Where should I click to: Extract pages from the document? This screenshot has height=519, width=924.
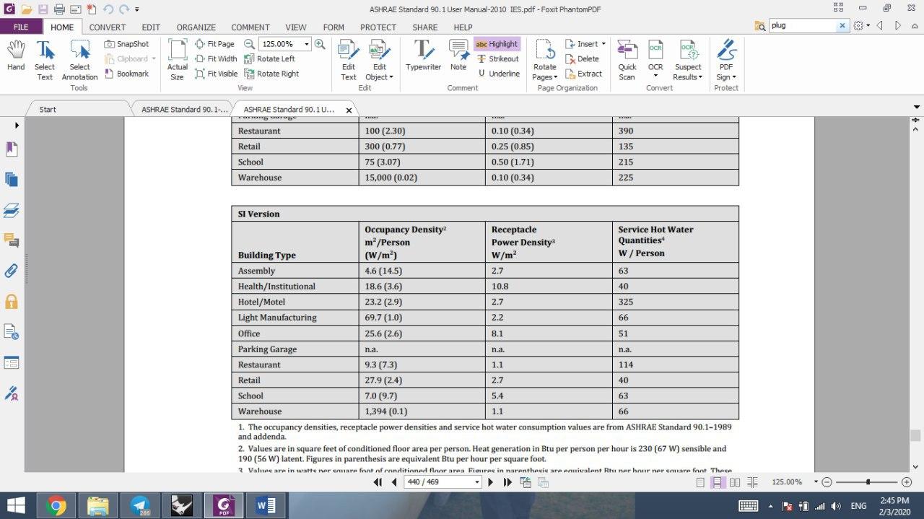click(x=583, y=74)
